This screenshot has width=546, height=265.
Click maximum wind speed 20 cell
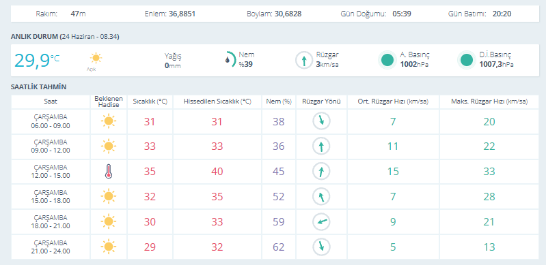click(489, 121)
